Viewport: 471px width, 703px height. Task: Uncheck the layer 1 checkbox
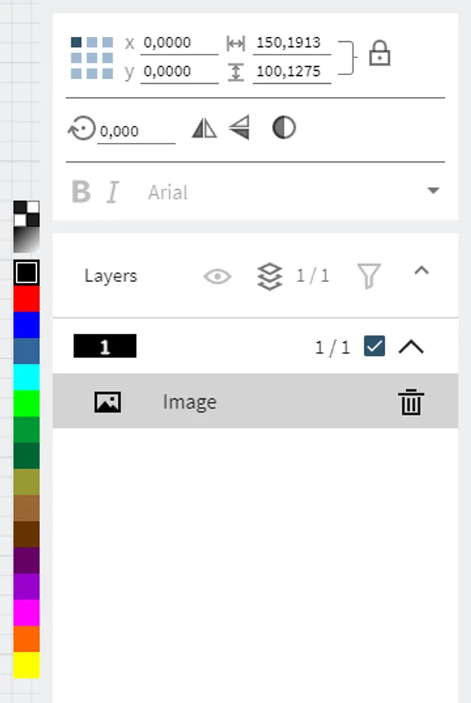click(x=375, y=346)
